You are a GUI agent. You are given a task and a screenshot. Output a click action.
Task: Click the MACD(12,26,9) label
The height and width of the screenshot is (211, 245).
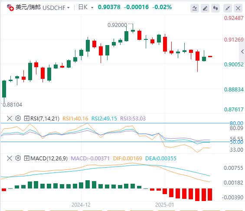49,159
